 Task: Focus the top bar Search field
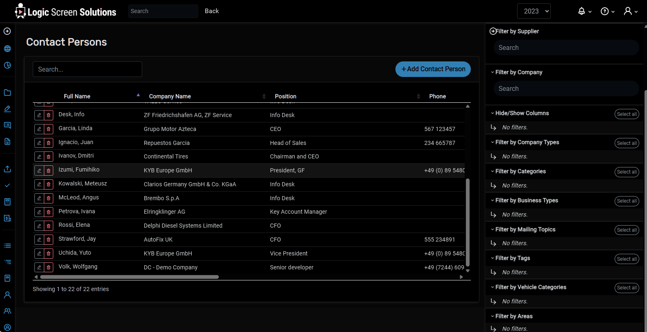163,11
